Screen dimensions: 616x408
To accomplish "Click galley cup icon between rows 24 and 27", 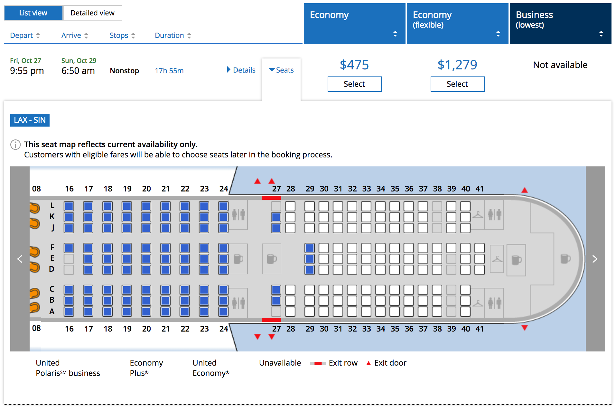I will 272,259.
